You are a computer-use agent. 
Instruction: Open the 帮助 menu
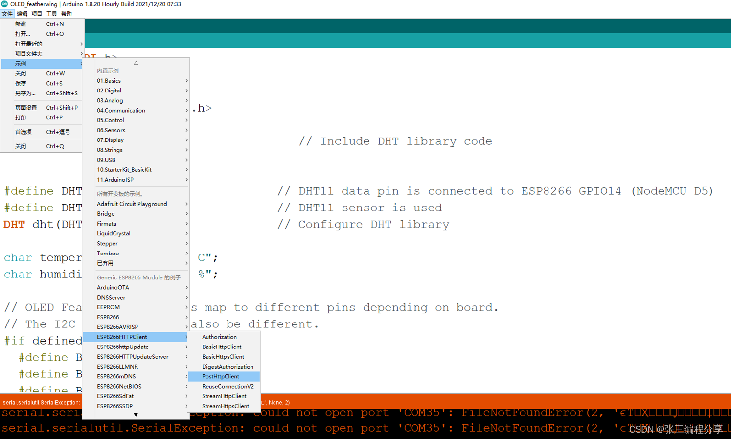[x=67, y=14]
